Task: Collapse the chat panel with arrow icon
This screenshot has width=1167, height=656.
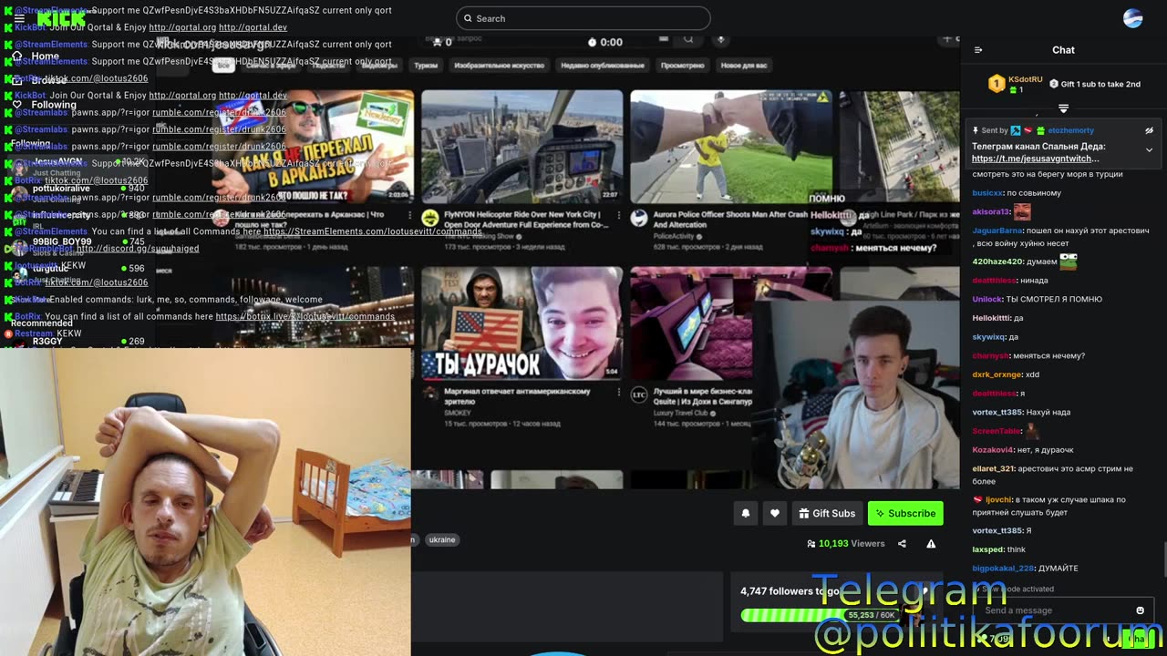Action: 978,50
